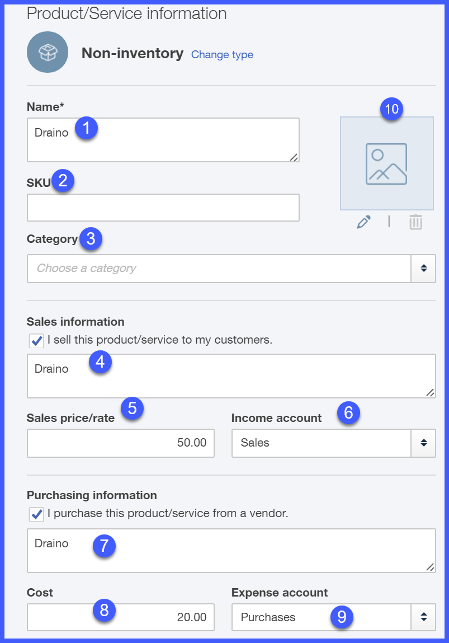449x643 pixels.
Task: Click the trash delete image icon
Action: (x=415, y=222)
